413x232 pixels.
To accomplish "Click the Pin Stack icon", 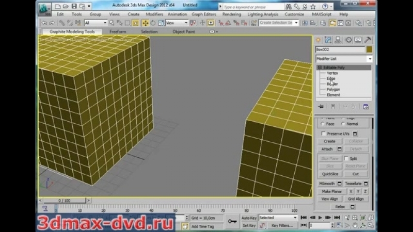I will coord(321,106).
